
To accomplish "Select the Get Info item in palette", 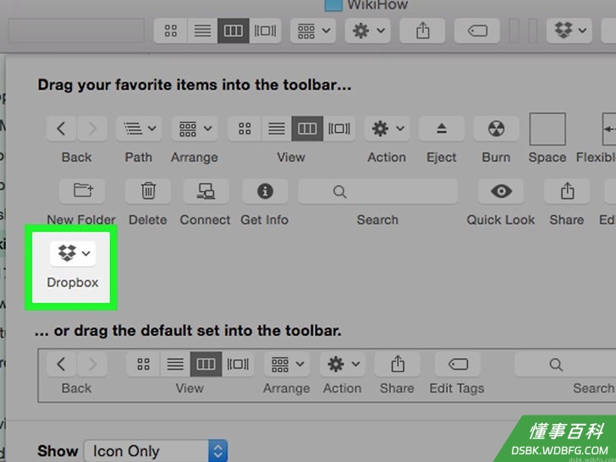I will pyautogui.click(x=265, y=191).
